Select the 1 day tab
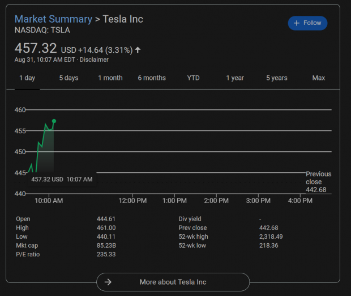The height and width of the screenshot is (296, 351). coord(27,78)
